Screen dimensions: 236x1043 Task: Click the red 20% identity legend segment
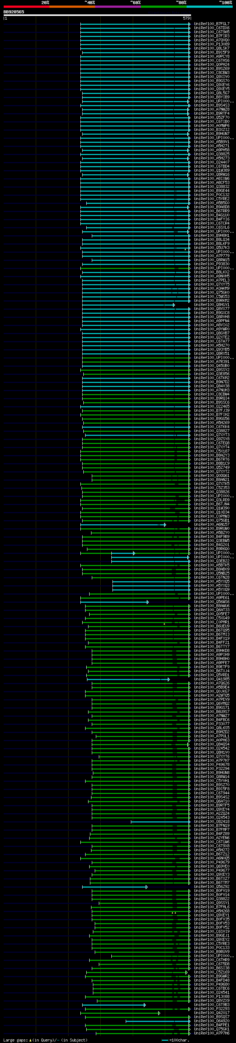tap(27, 7)
